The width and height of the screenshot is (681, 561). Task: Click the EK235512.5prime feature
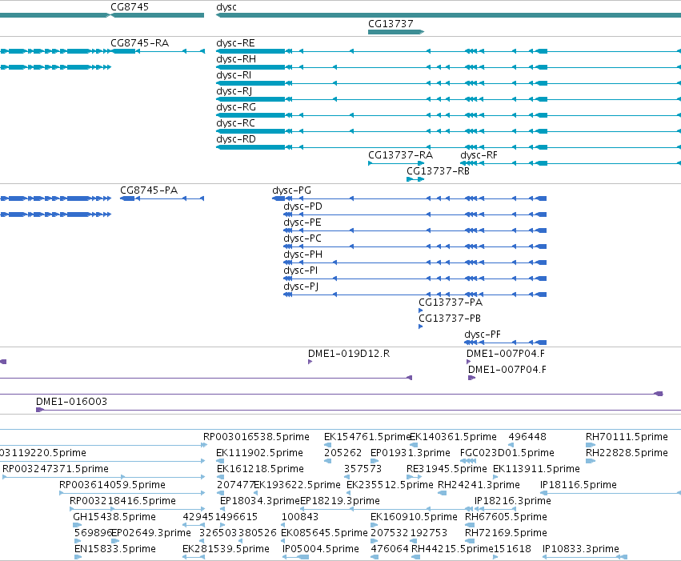pos(390,485)
